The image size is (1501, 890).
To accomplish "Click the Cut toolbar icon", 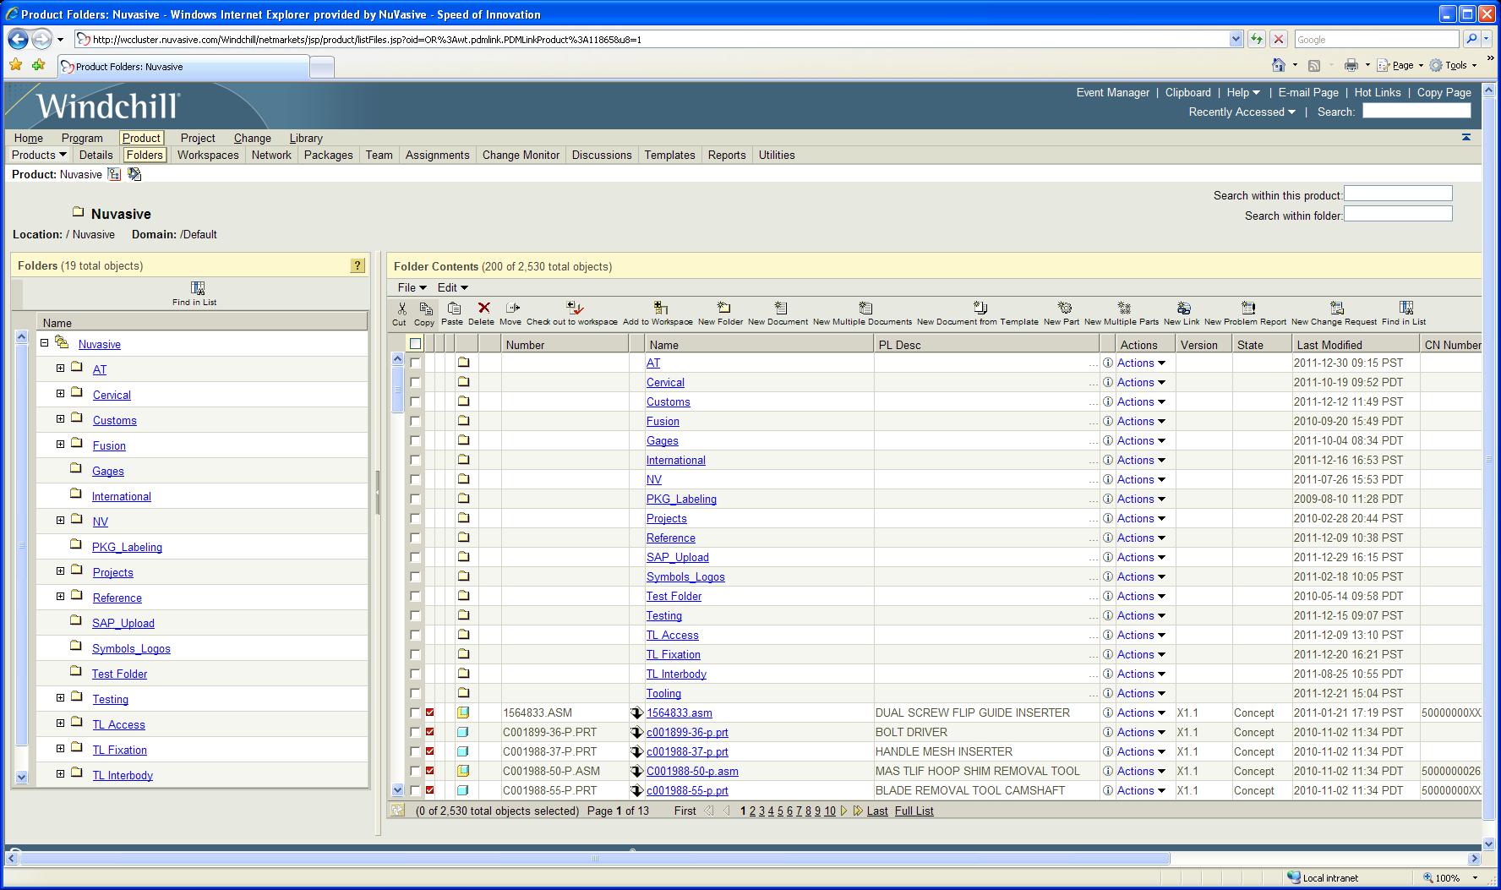I will pos(401,308).
